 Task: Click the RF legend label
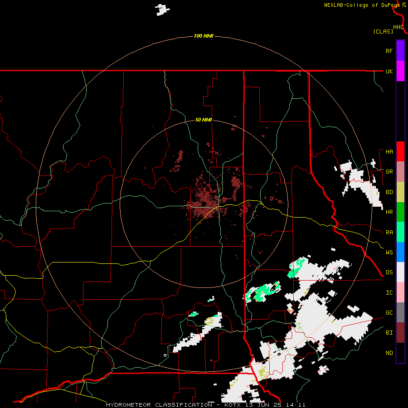(389, 51)
